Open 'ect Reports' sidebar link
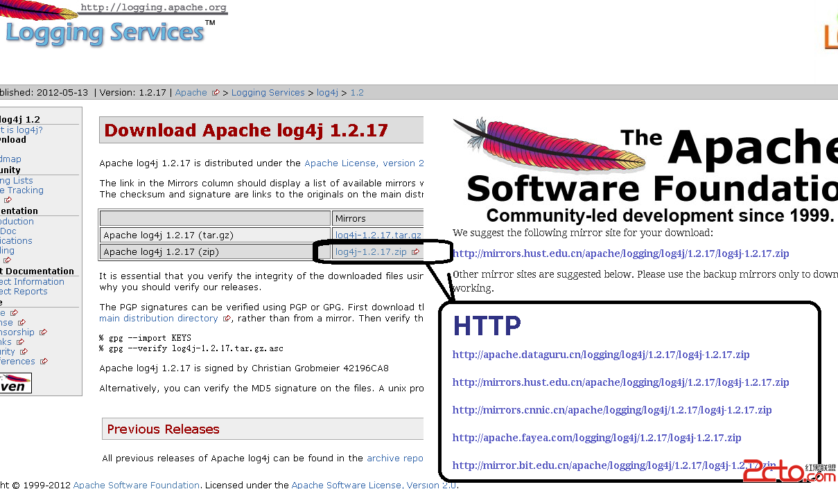 (24, 291)
